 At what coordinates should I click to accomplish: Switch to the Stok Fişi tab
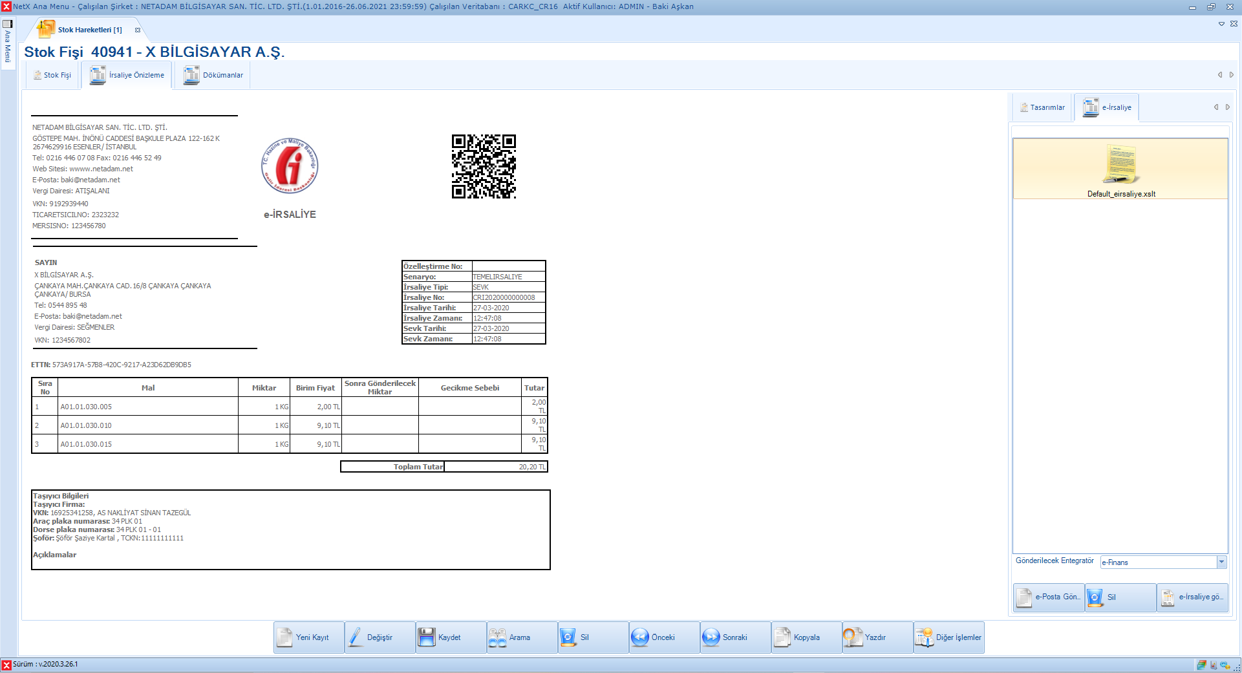click(52, 76)
